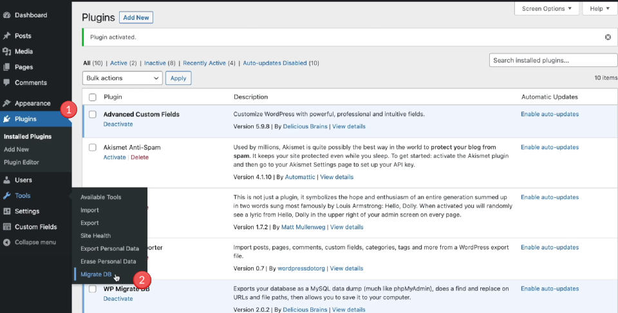Sort by Plugin column header
Image resolution: width=618 pixels, height=313 pixels.
pyautogui.click(x=113, y=97)
